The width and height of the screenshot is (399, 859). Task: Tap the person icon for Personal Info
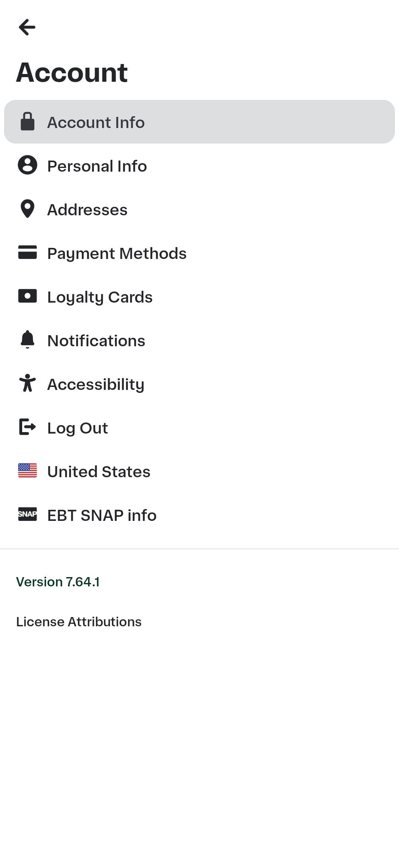click(x=27, y=165)
